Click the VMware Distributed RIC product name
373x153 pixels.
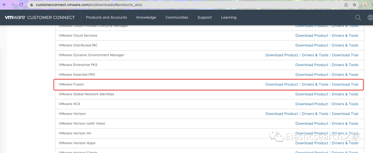click(78, 45)
